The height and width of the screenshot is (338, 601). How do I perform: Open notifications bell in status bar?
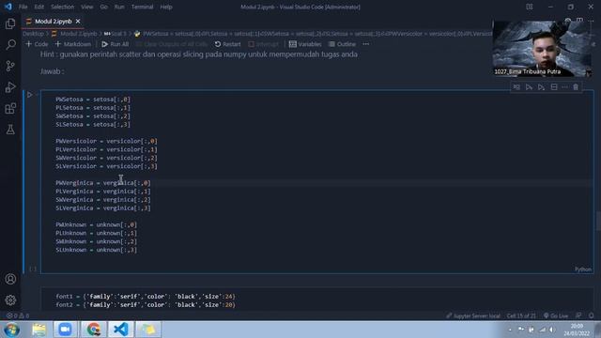[592, 315]
